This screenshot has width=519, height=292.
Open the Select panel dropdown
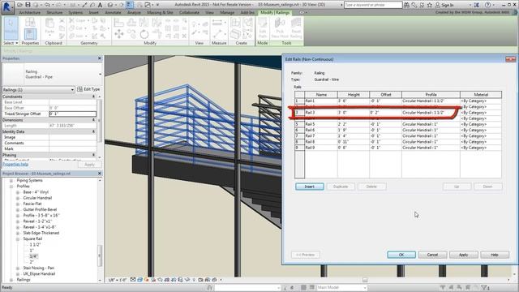point(11,43)
